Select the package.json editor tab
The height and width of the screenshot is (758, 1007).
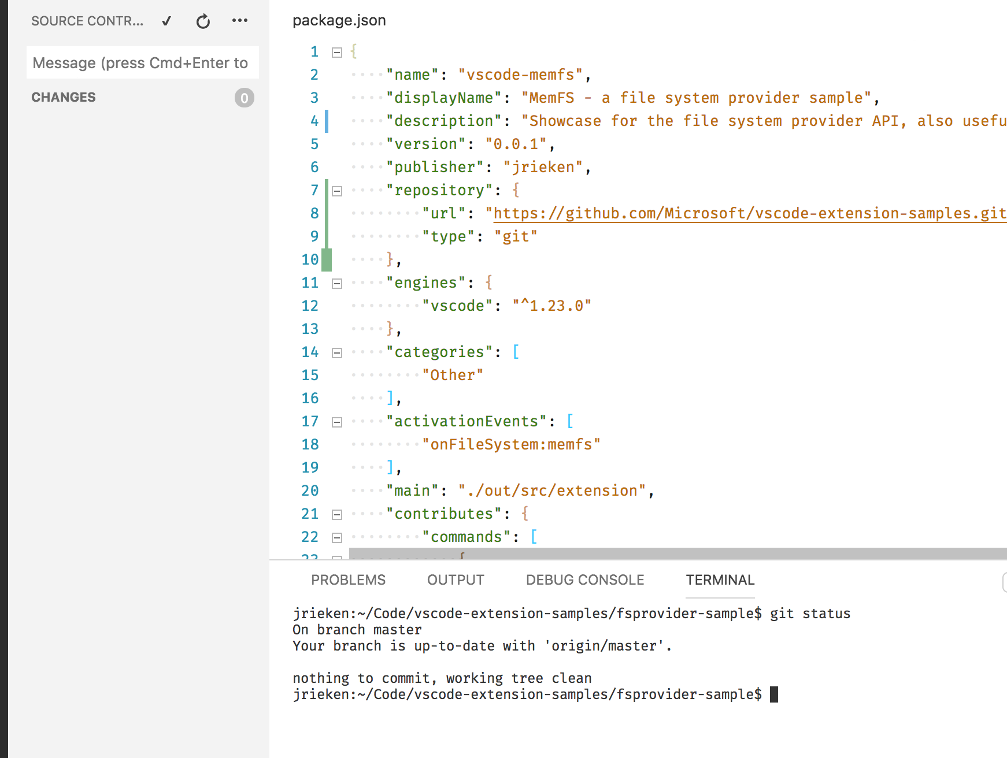point(339,20)
